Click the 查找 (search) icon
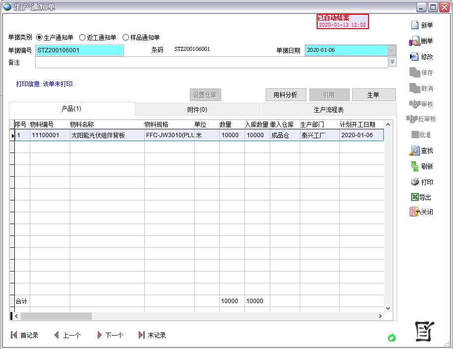 414,151
